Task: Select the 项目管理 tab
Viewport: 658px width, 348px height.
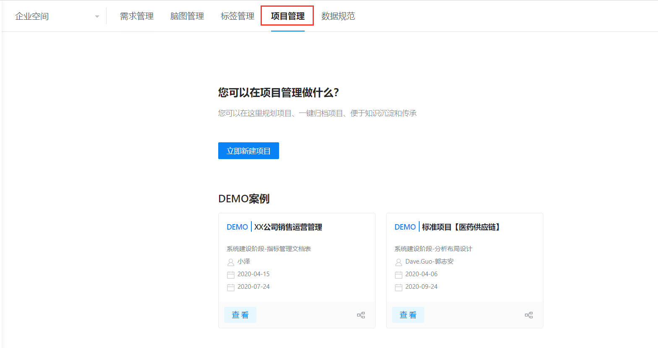Action: tap(288, 16)
